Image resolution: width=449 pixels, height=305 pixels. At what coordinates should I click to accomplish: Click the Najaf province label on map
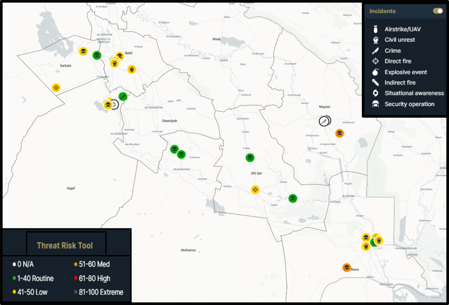click(x=71, y=188)
